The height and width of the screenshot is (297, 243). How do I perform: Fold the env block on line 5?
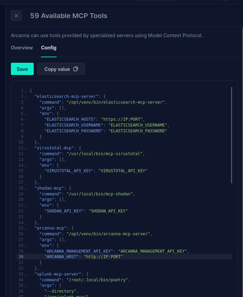26,115
